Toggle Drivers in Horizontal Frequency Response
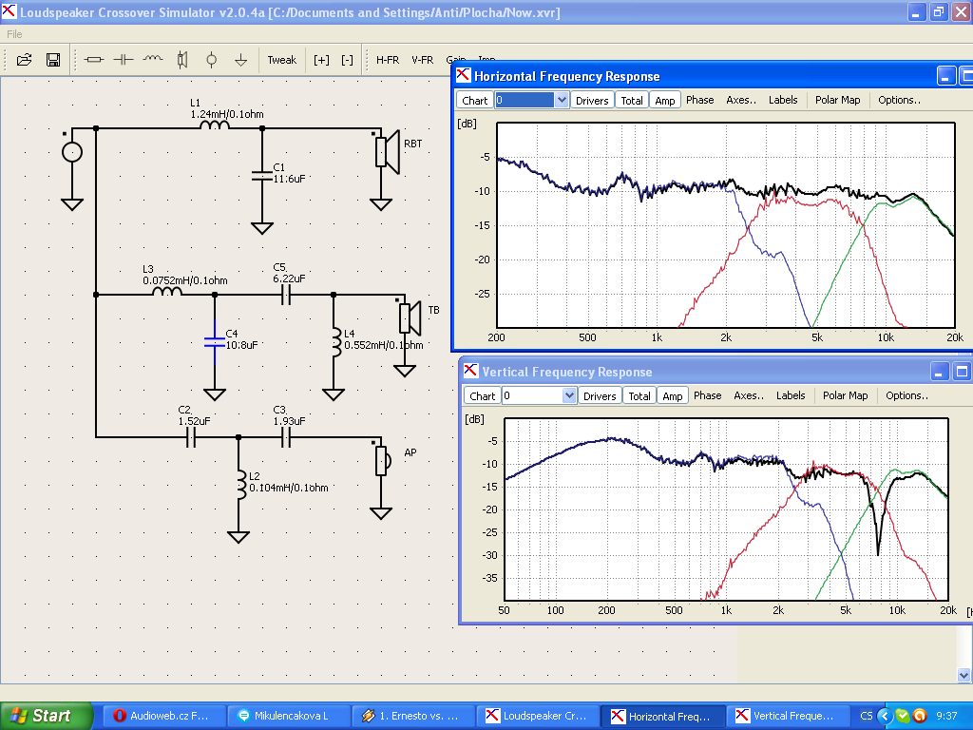The height and width of the screenshot is (730, 973). (592, 101)
